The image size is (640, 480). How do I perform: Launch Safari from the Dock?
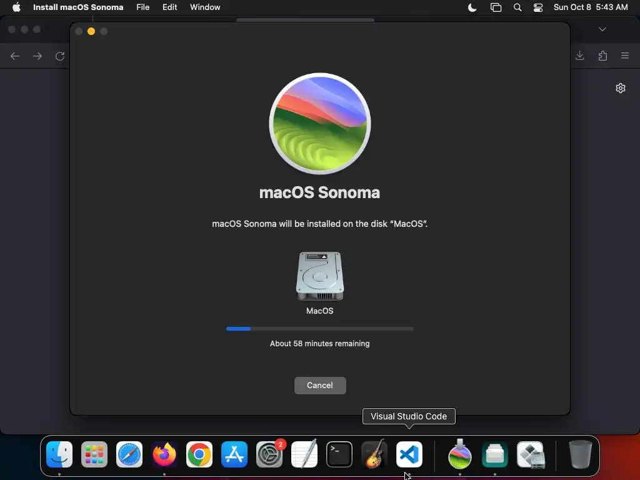129,454
